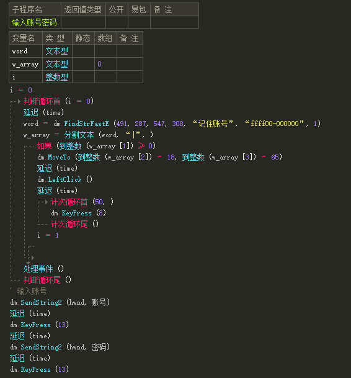Click the dm.KeyPress (8) line
The image size is (351, 378).
click(78, 213)
